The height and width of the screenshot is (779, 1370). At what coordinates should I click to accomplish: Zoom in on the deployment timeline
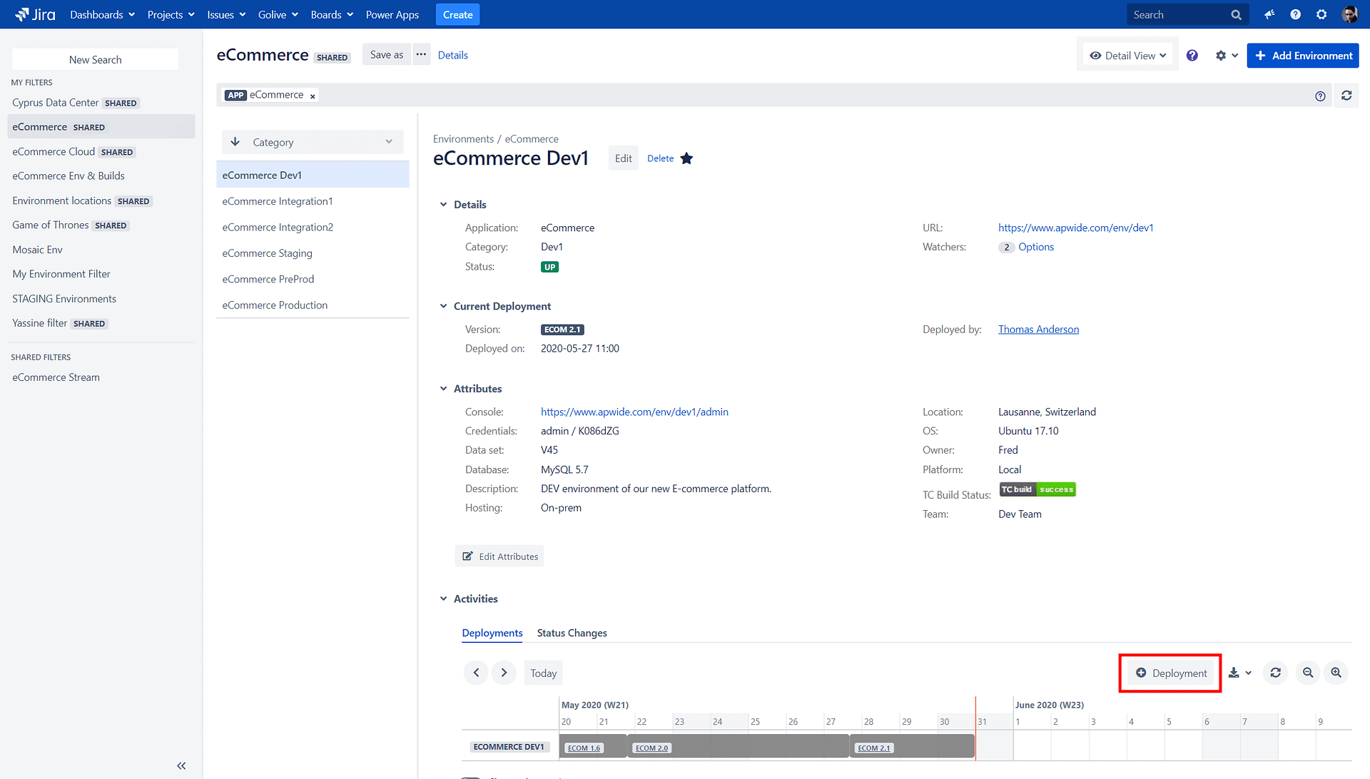click(x=1335, y=673)
